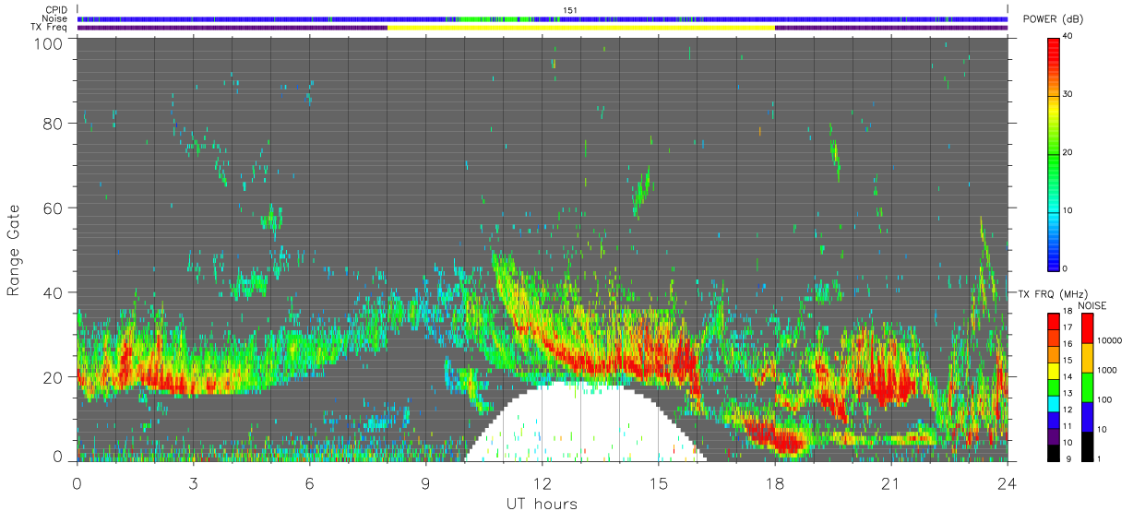
Task: Click the 21 tick label on UT hours axis
Action: 891,482
